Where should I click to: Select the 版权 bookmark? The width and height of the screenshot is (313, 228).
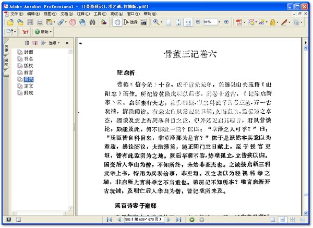click(x=28, y=66)
